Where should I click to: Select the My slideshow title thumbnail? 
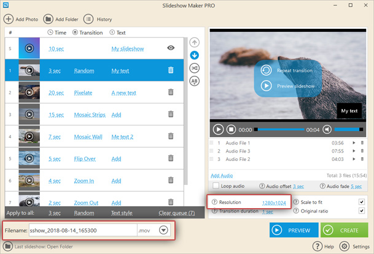tap(29, 48)
